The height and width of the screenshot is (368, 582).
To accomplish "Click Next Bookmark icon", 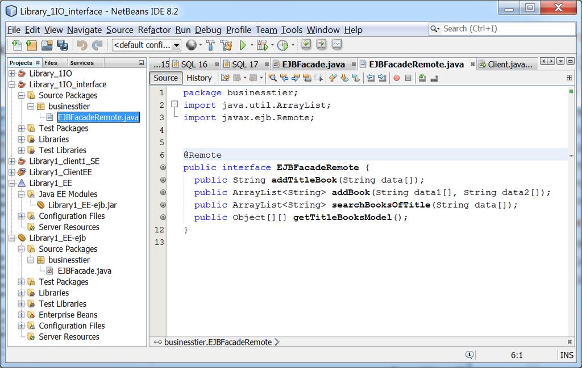I will pos(344,78).
